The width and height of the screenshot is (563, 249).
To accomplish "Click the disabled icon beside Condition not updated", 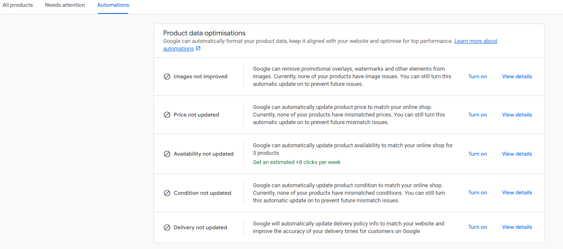I will 167,193.
